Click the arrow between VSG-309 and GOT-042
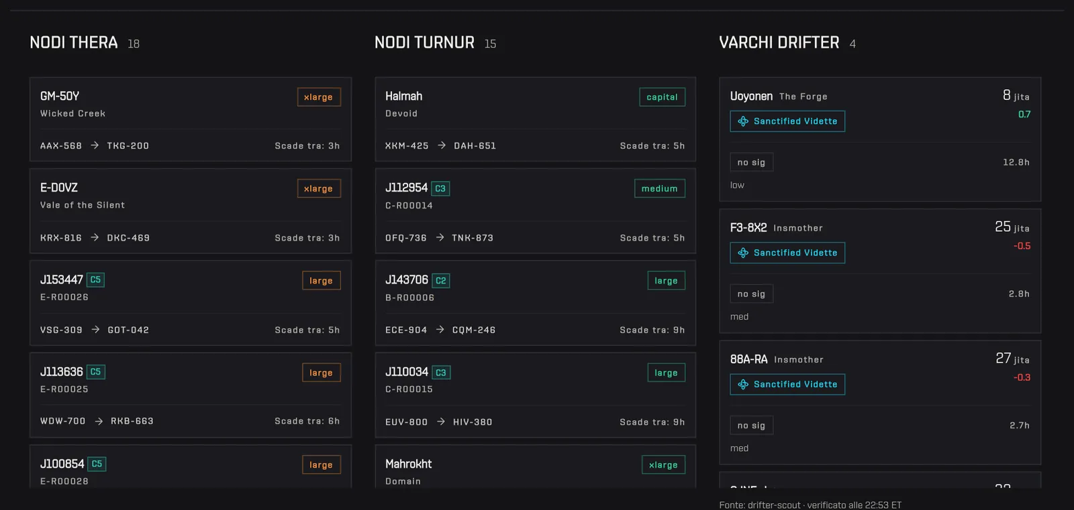 [x=95, y=330]
